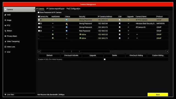Open the Image settings in sidebar
Image resolution: width=176 pixels, height=99 pixels.
(9, 20)
